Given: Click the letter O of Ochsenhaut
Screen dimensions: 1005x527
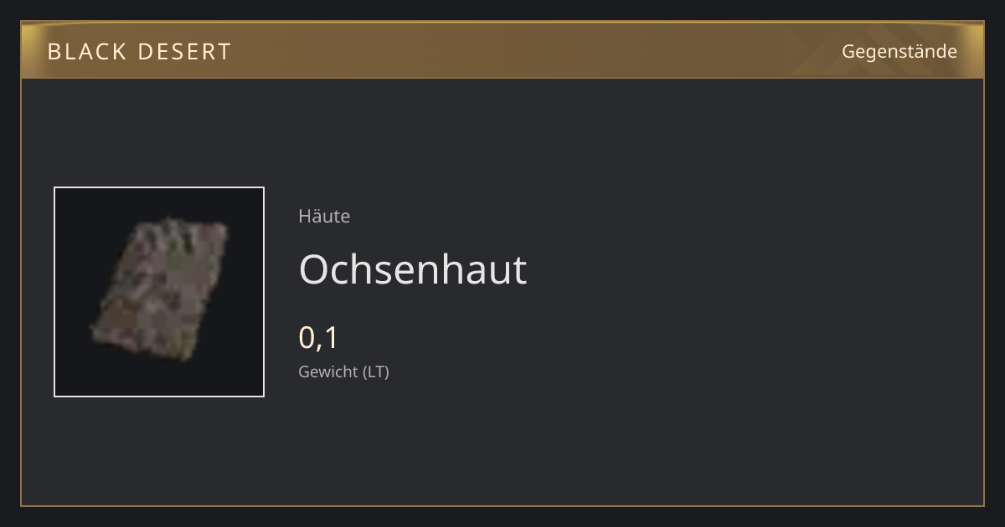Looking at the screenshot, I should click(314, 269).
